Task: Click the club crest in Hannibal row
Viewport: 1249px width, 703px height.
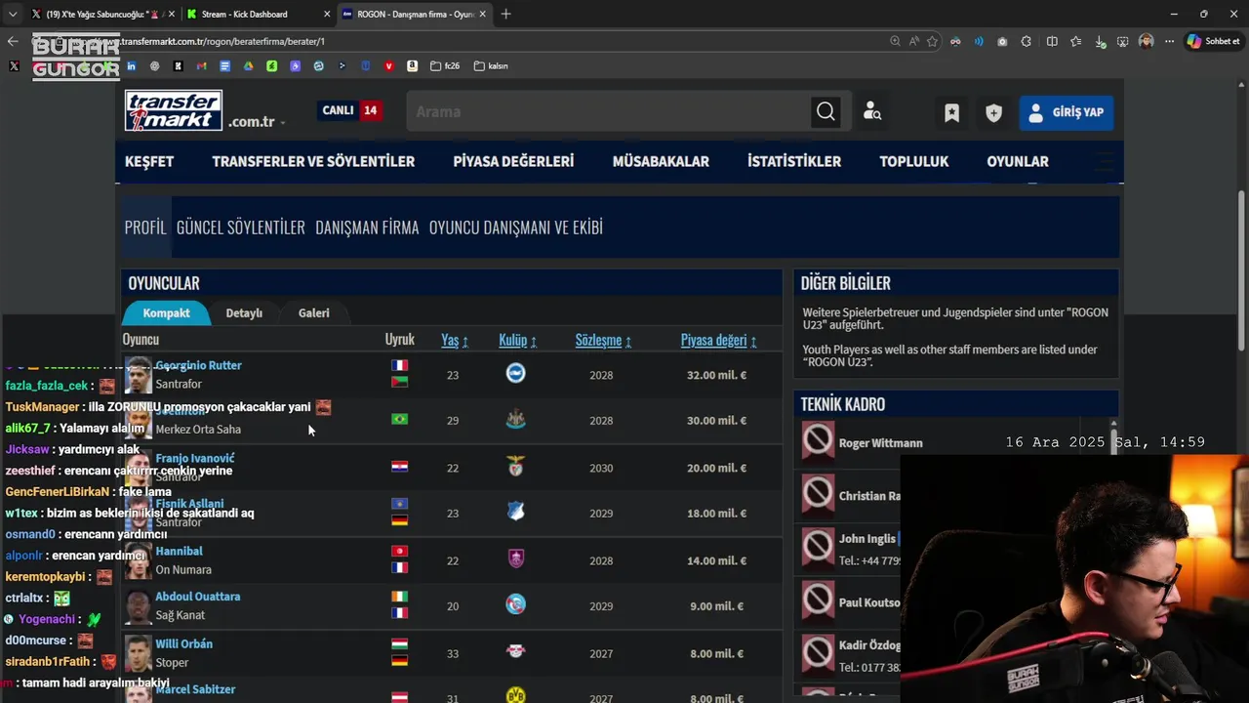Action: (515, 558)
